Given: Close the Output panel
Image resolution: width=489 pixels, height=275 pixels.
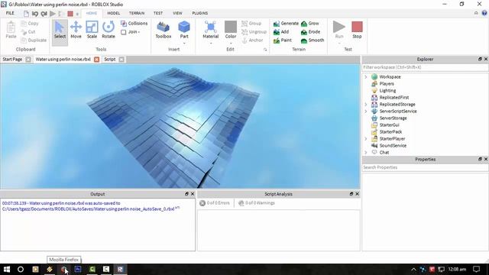Looking at the screenshot, I should tap(193, 194).
